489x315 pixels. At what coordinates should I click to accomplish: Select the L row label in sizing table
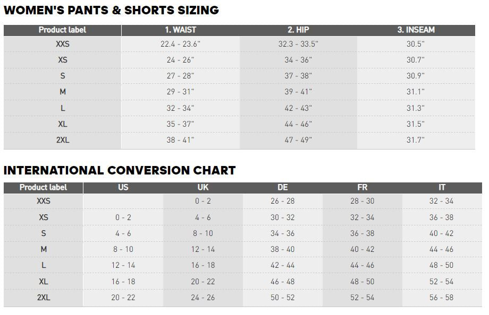[x=63, y=108]
